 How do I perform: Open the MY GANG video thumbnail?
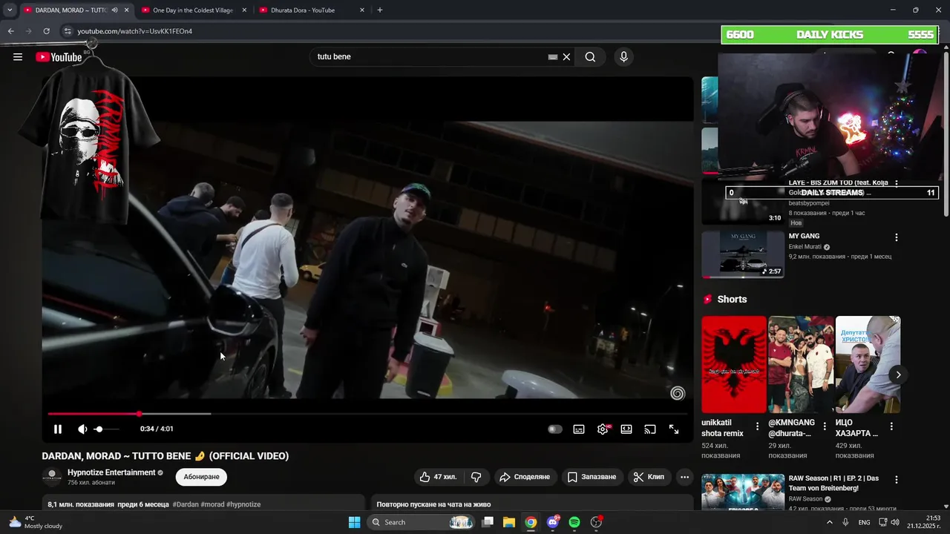[x=743, y=254]
